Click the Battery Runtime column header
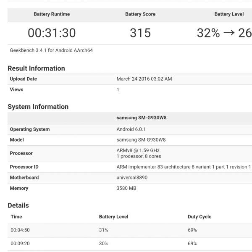252x252 pixels. tap(52, 14)
